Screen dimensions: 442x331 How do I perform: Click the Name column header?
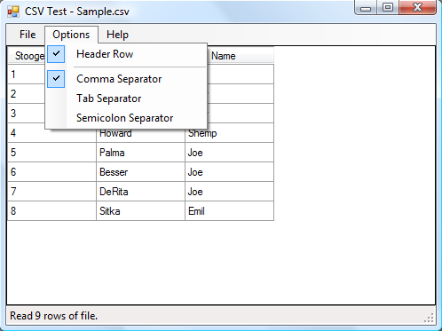(241, 56)
